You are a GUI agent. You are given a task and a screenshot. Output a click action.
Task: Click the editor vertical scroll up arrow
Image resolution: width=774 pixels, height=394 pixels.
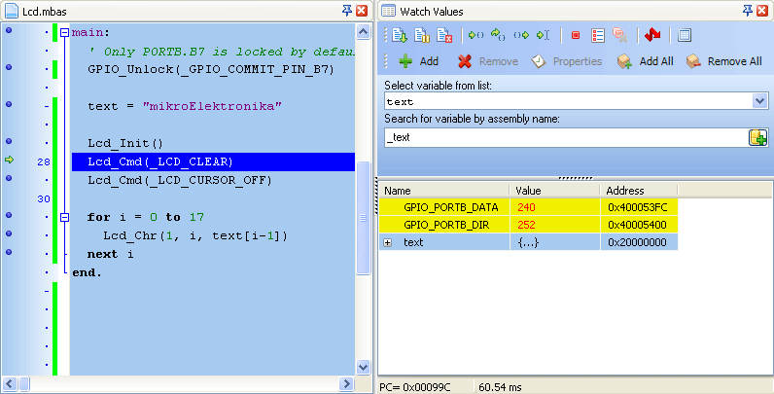tap(364, 32)
